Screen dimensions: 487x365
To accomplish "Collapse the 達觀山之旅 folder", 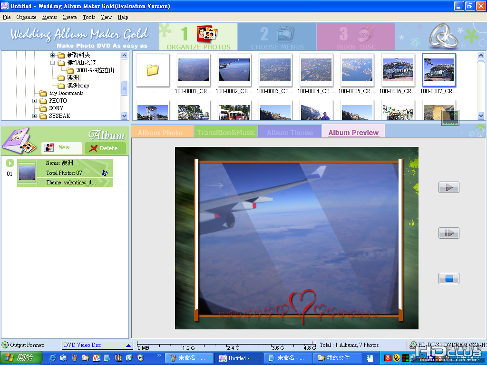I will 52,63.
